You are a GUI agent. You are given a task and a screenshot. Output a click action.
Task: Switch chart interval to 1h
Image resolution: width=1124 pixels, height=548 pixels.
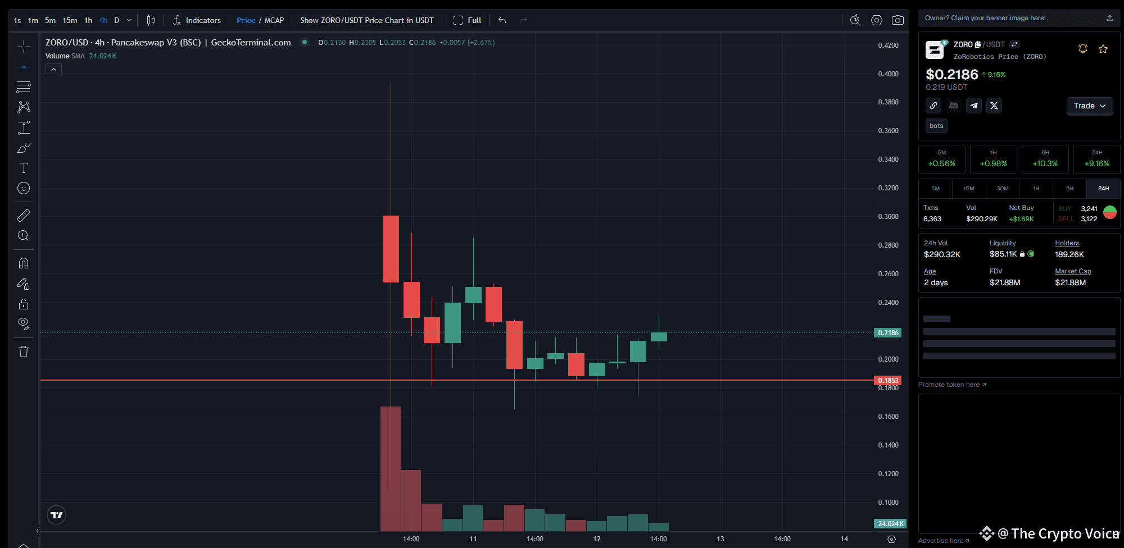pos(88,20)
